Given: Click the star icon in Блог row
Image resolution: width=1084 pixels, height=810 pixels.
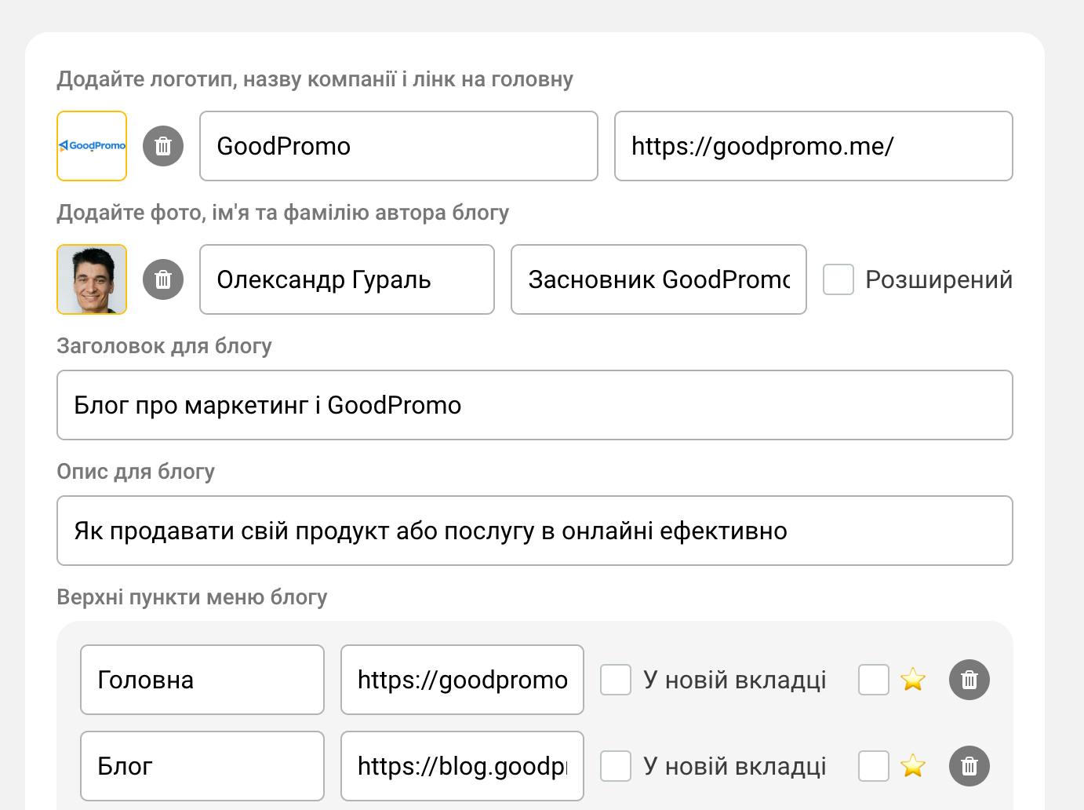Looking at the screenshot, I should (x=913, y=766).
